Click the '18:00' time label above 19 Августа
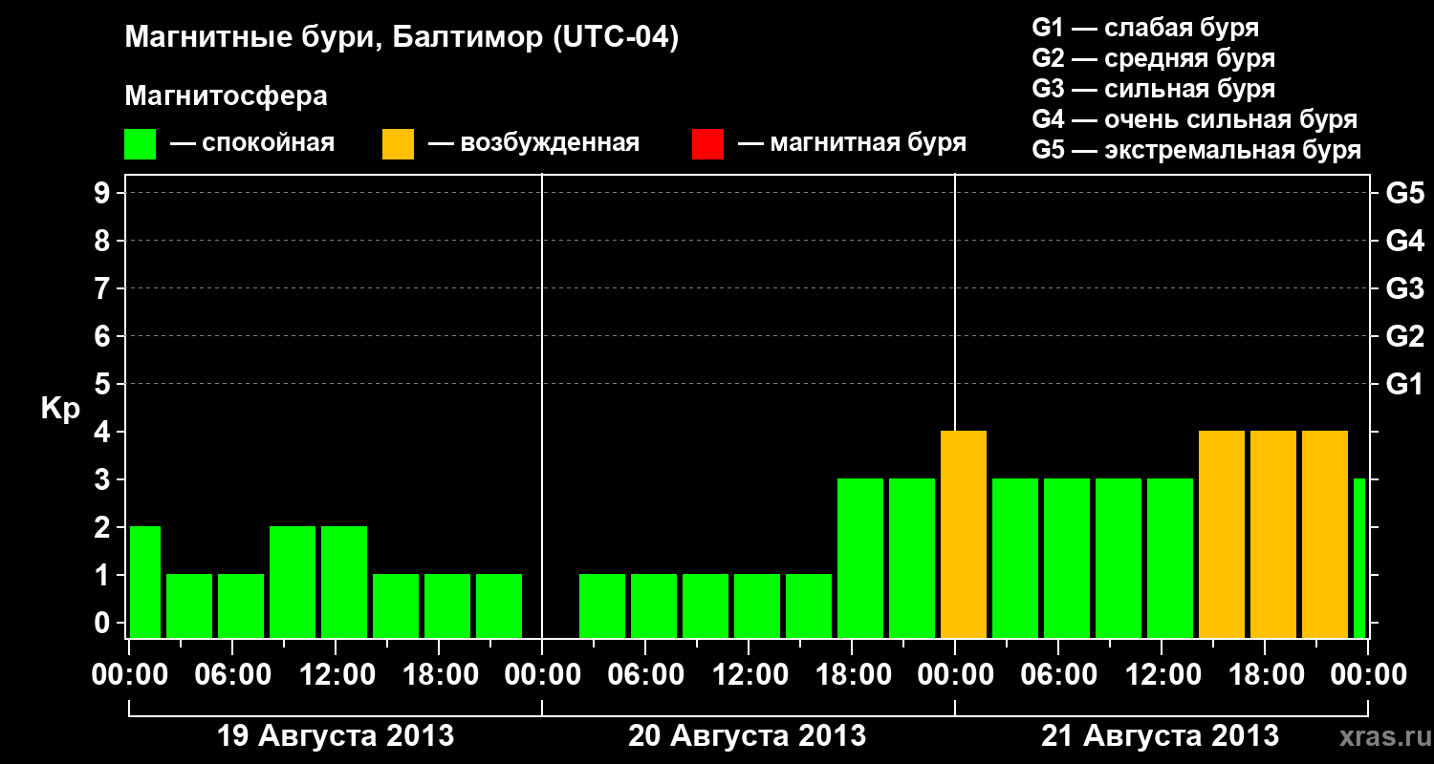This screenshot has width=1434, height=764. click(x=439, y=675)
